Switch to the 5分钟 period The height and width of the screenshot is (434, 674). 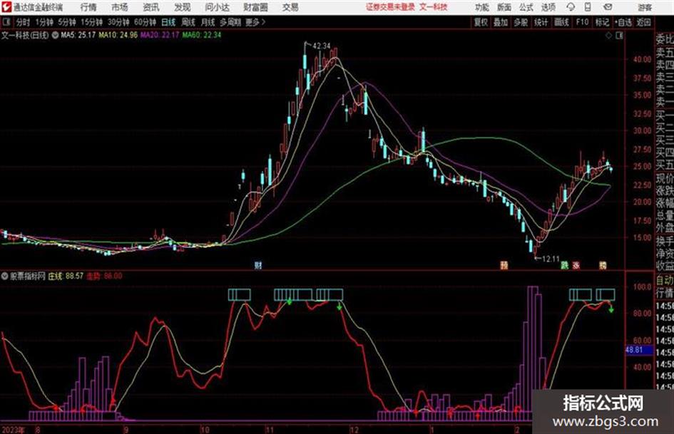[x=67, y=22]
